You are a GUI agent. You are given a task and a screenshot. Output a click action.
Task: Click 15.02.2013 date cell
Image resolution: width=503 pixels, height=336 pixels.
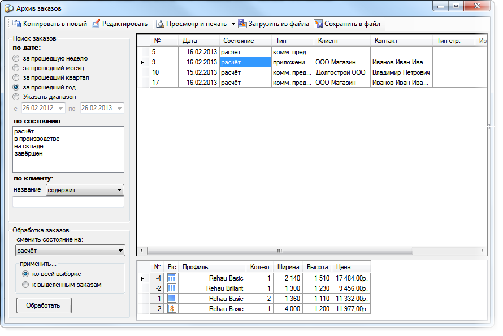click(199, 72)
